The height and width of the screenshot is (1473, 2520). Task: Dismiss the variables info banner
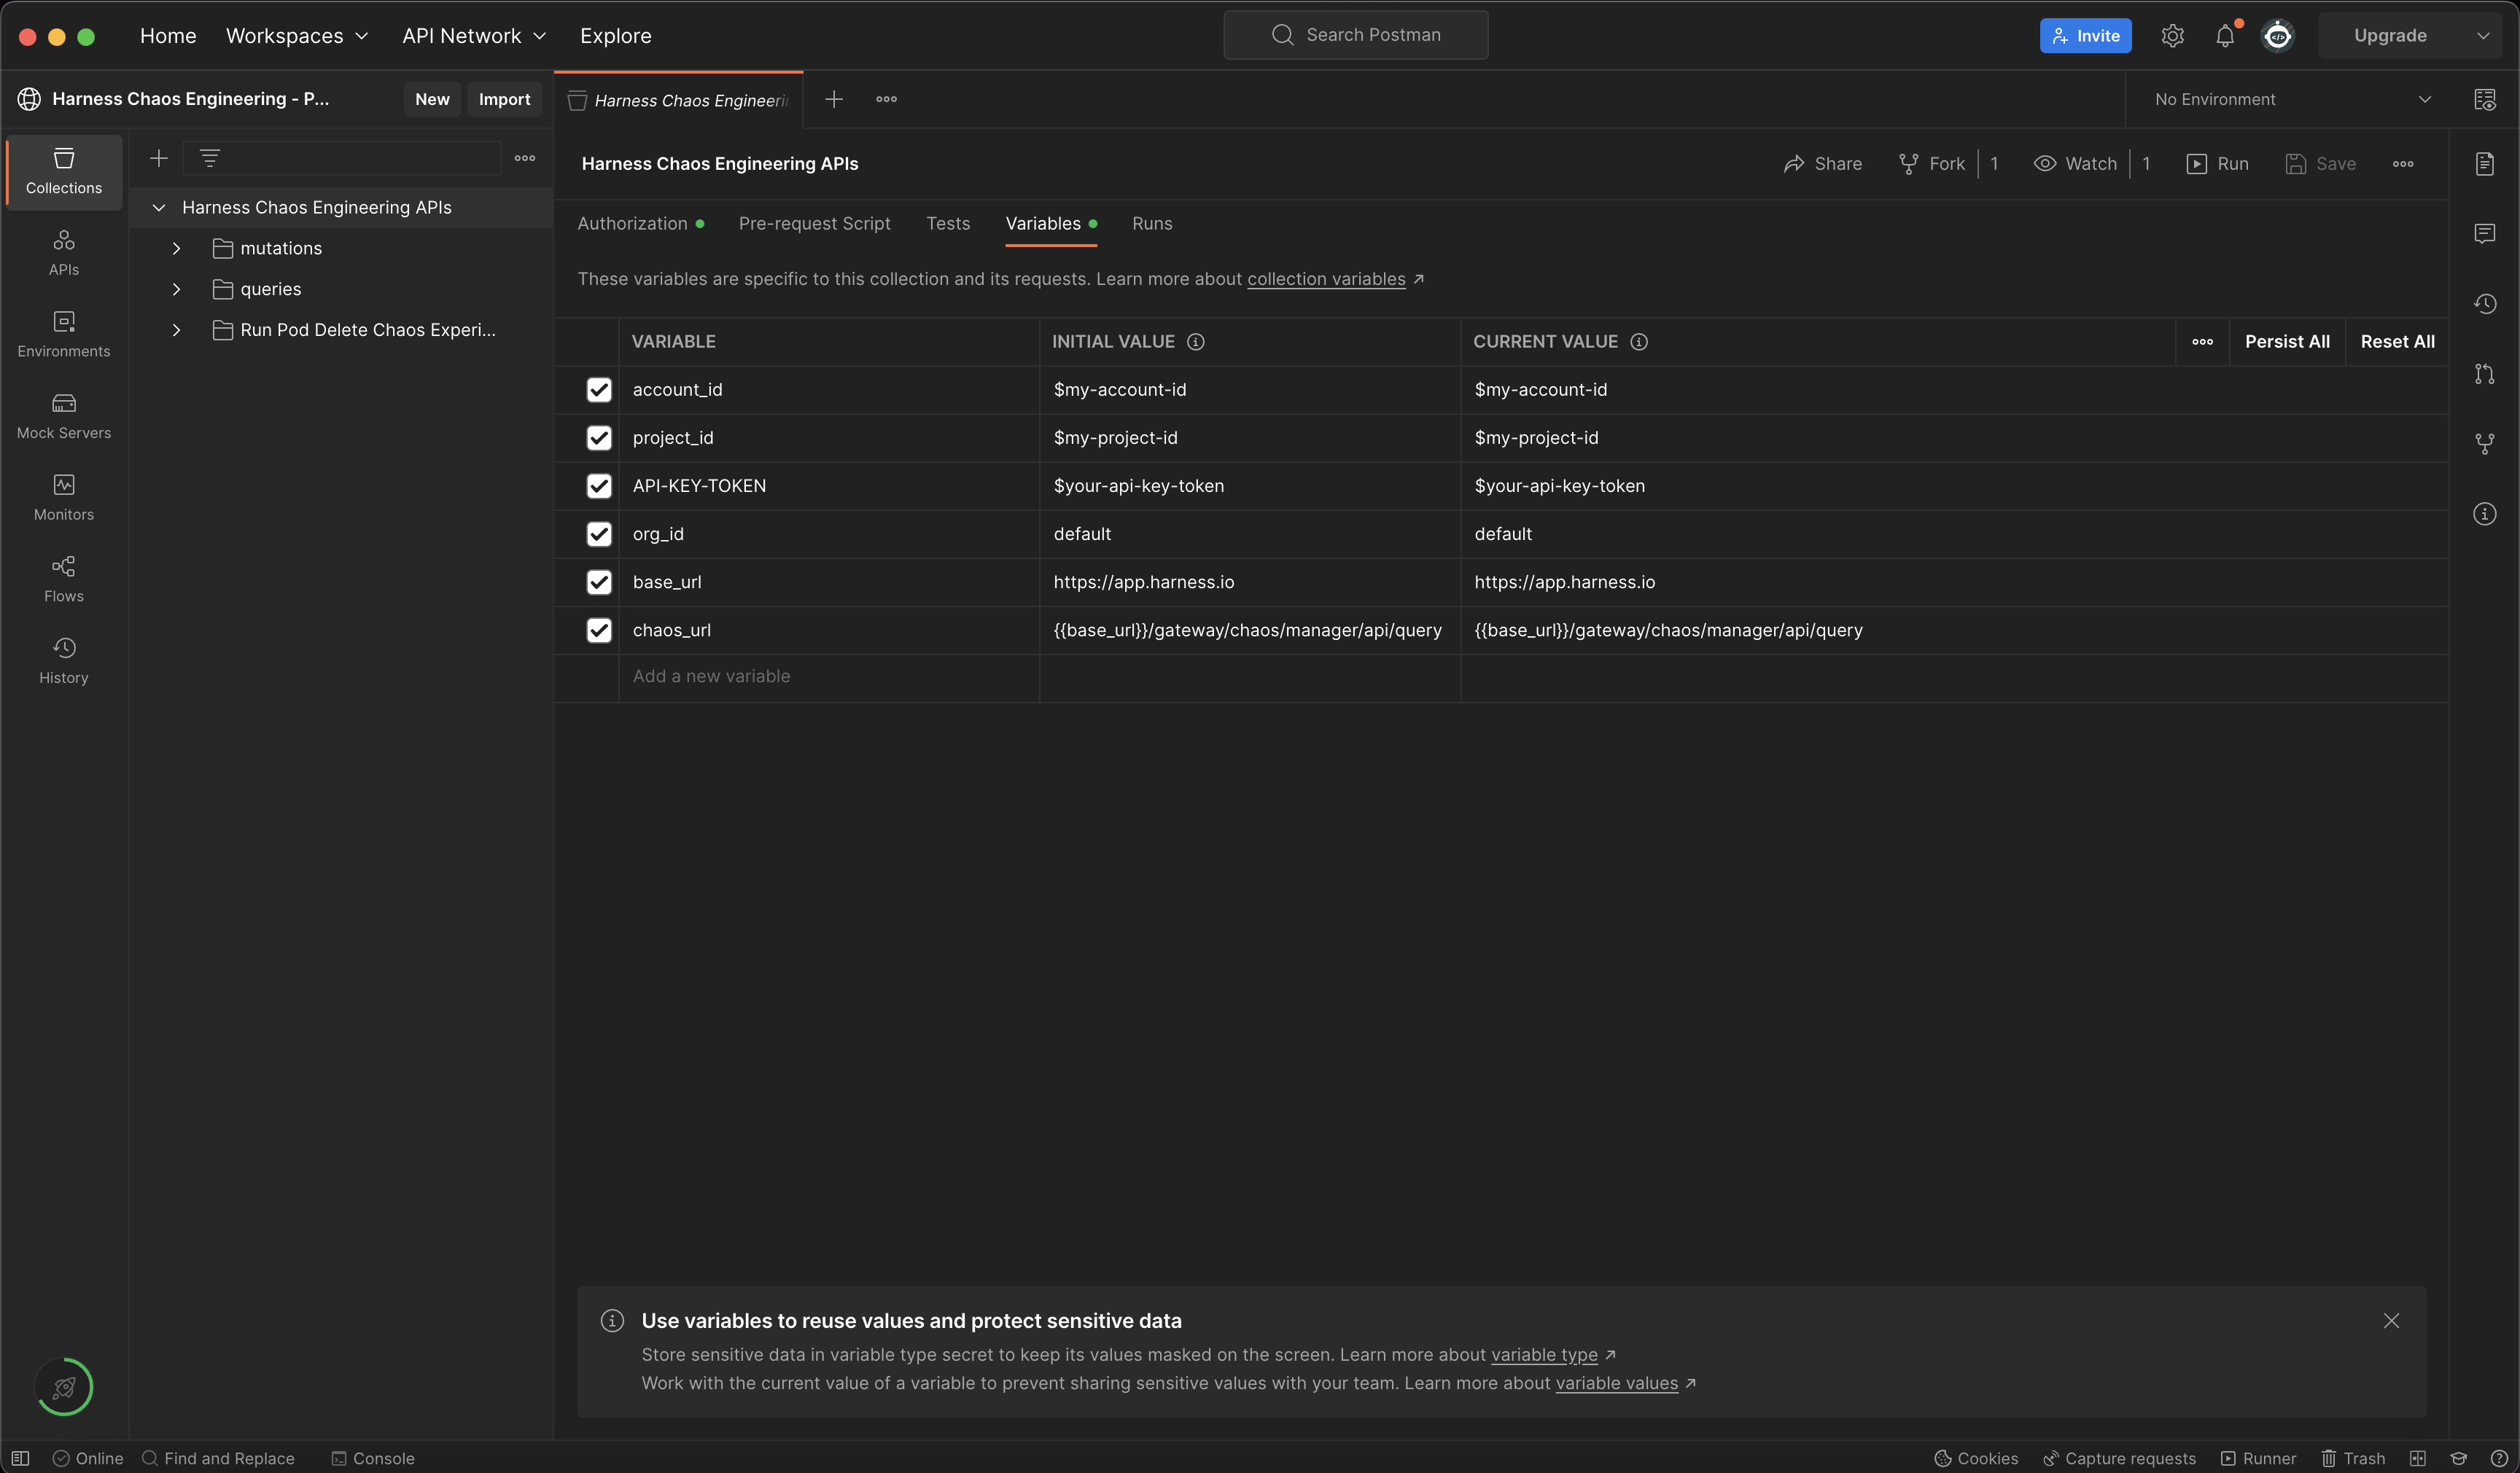point(2391,1321)
